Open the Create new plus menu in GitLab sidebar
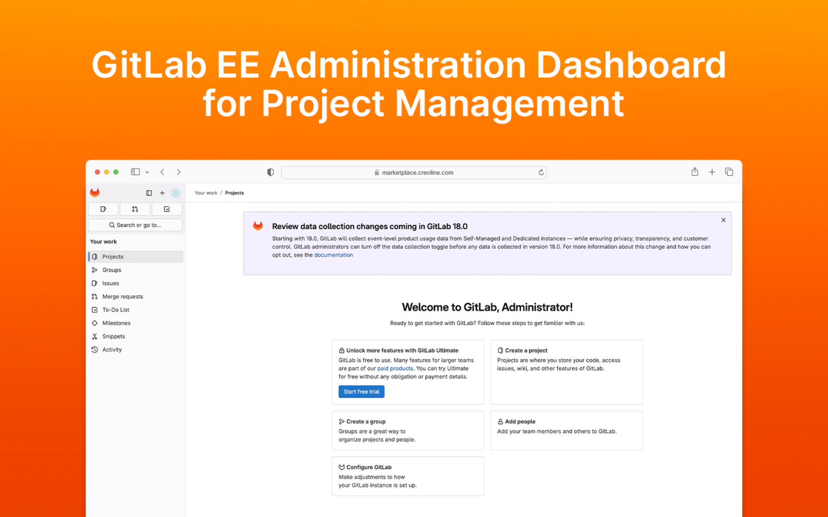 pos(162,193)
